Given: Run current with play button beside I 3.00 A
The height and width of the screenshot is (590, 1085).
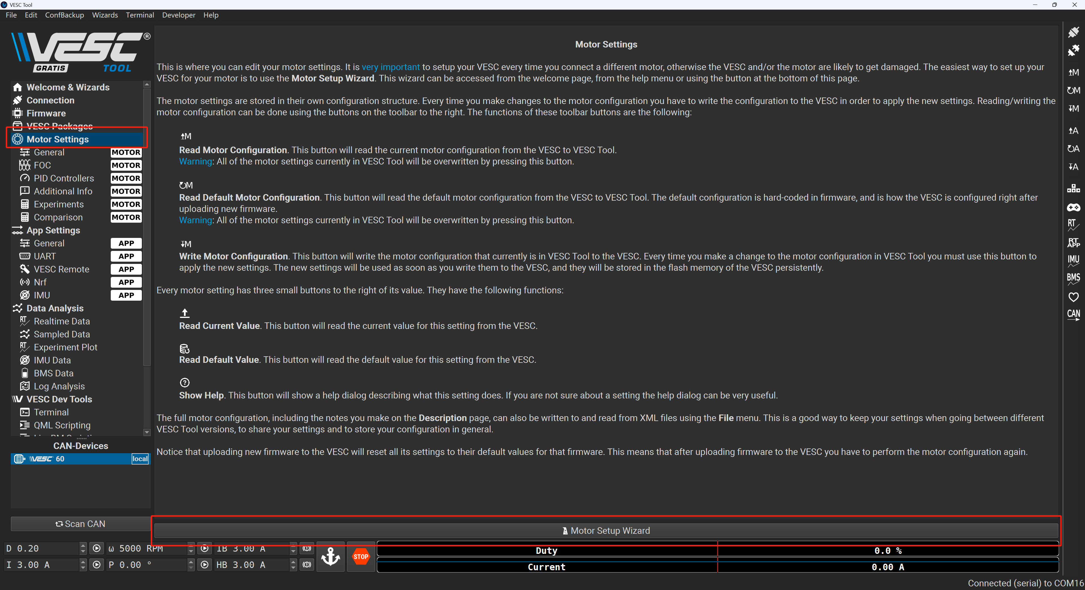Looking at the screenshot, I should [x=96, y=565].
